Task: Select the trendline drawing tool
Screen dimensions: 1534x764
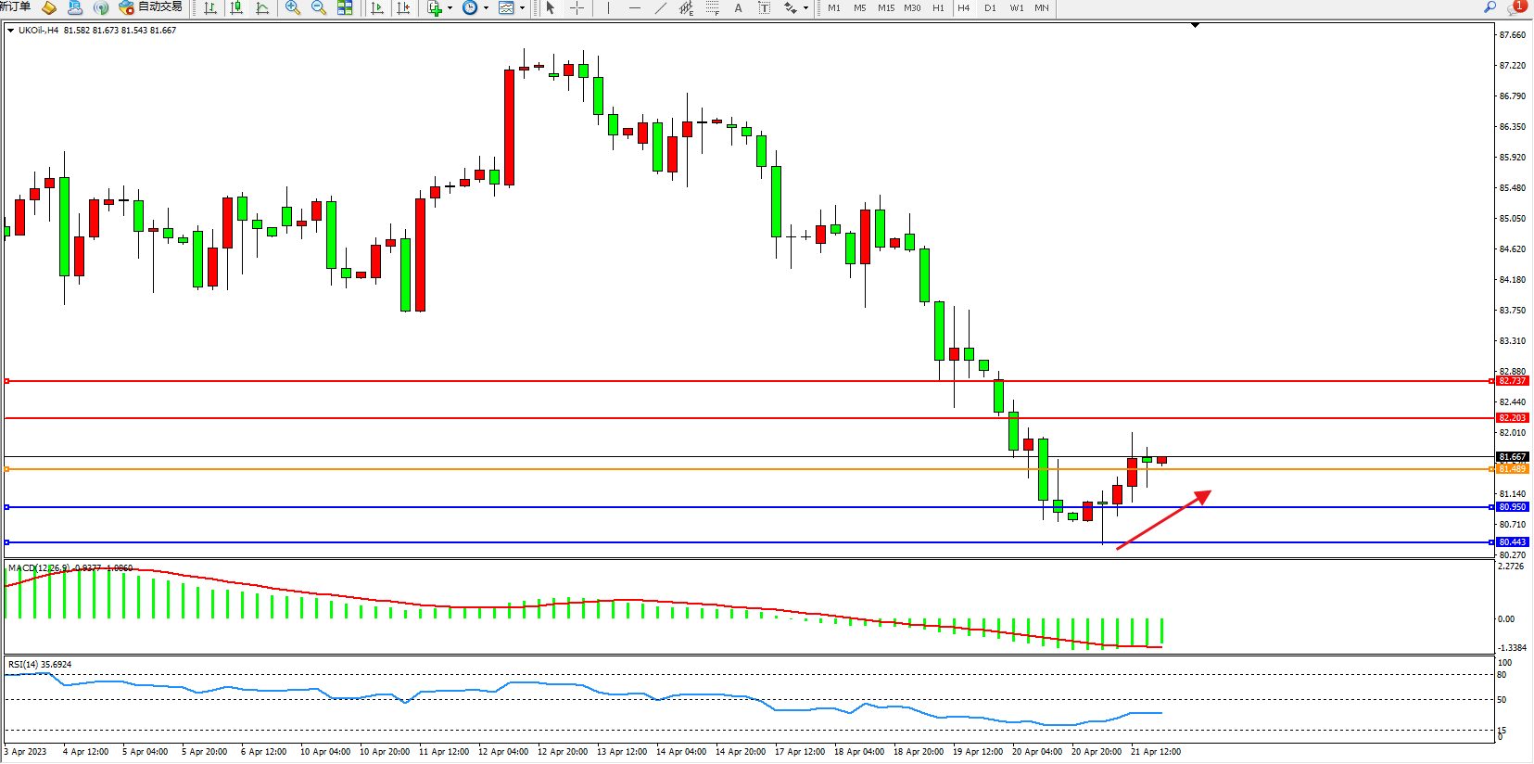Action: click(x=660, y=8)
